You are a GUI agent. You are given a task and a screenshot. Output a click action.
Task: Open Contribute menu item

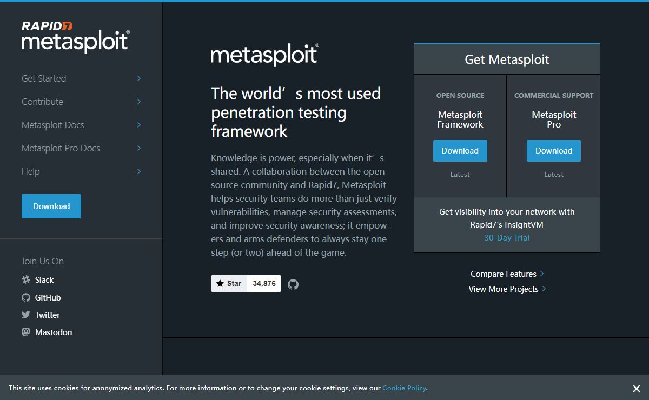(x=42, y=102)
